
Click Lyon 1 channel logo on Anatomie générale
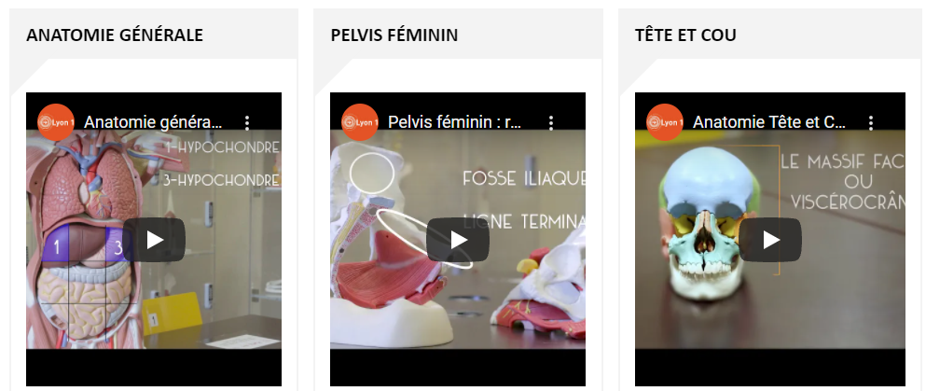pyautogui.click(x=56, y=122)
